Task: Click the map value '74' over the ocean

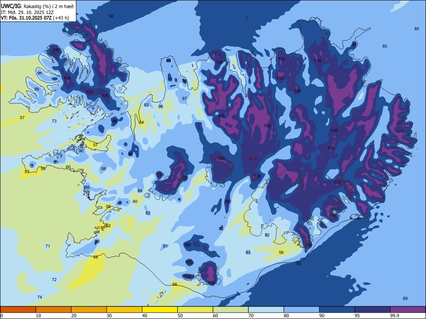Action: click(39, 297)
